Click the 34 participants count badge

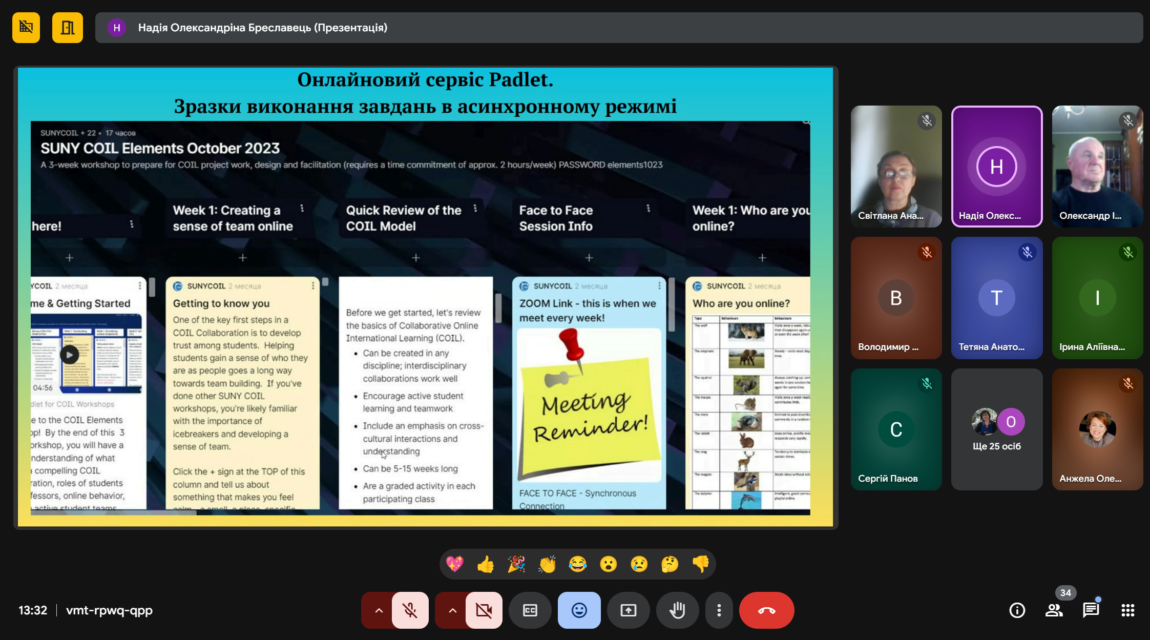tap(1065, 593)
